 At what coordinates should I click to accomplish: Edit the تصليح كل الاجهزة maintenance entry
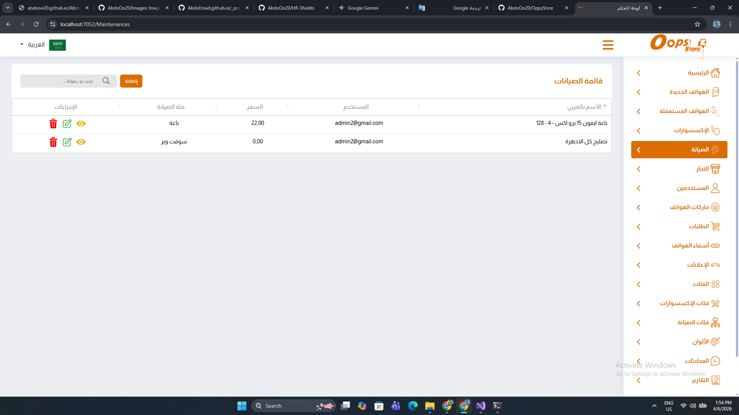point(67,142)
